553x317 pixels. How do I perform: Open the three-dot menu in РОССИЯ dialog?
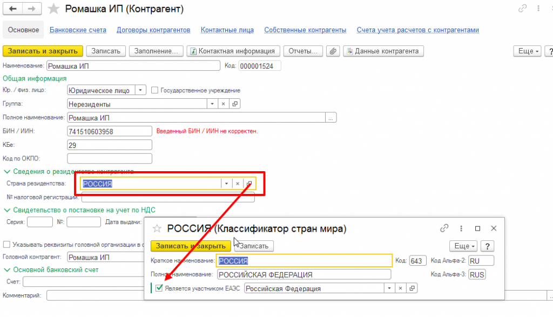coord(461,228)
